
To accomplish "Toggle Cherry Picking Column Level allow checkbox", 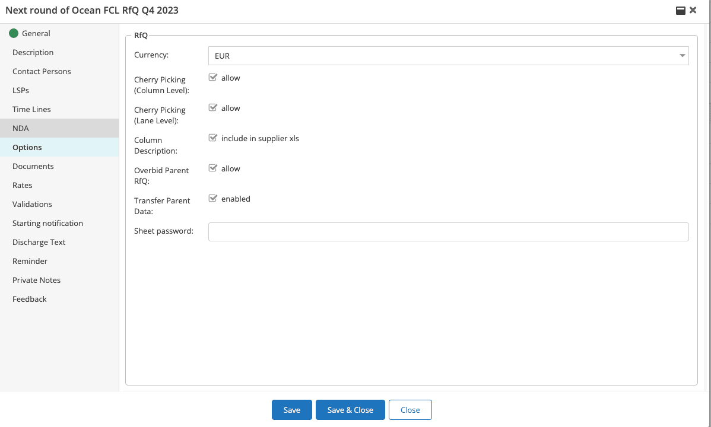I will pyautogui.click(x=212, y=77).
